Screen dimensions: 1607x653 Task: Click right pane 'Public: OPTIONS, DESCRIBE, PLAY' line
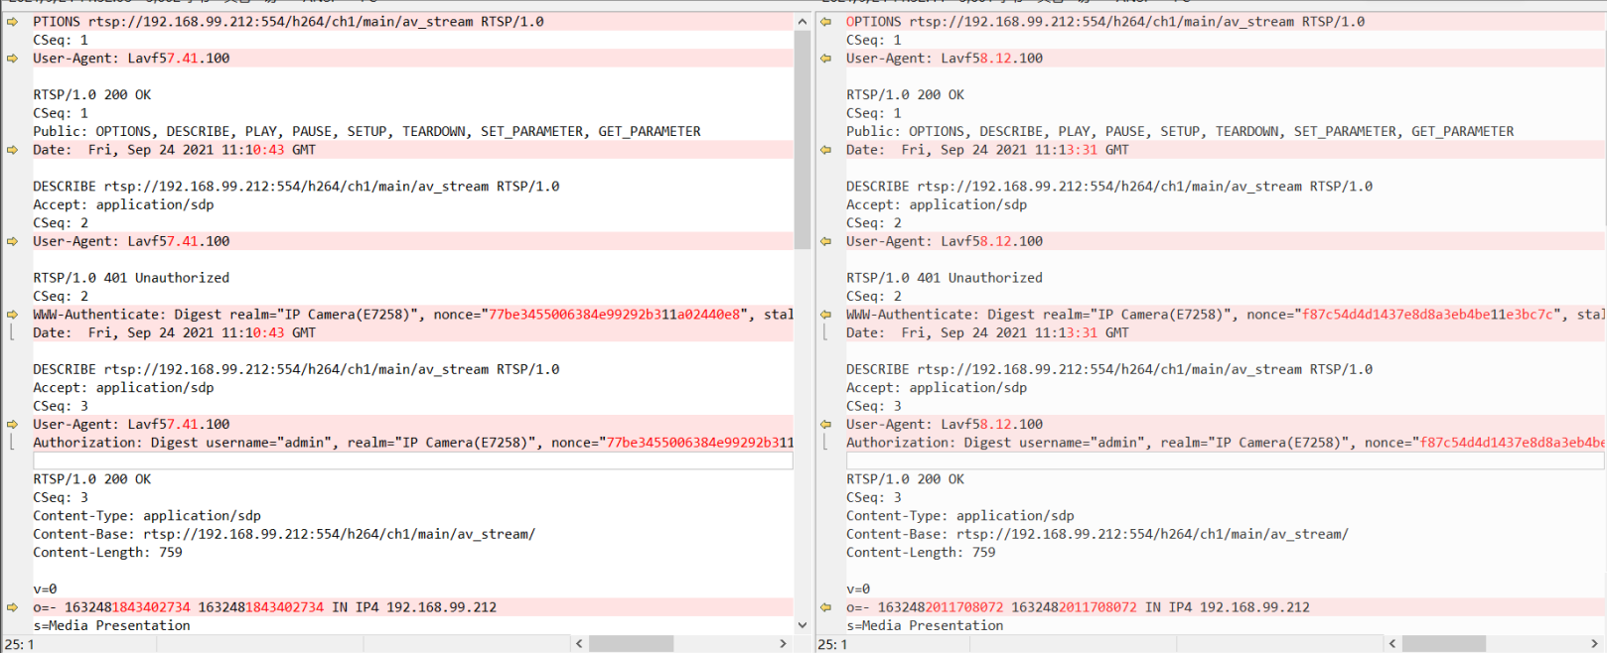coord(1180,131)
